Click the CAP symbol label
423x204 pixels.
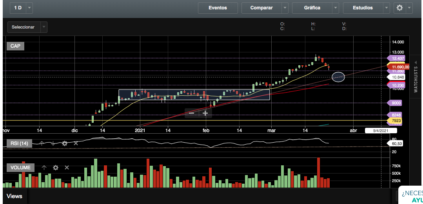tap(15, 46)
